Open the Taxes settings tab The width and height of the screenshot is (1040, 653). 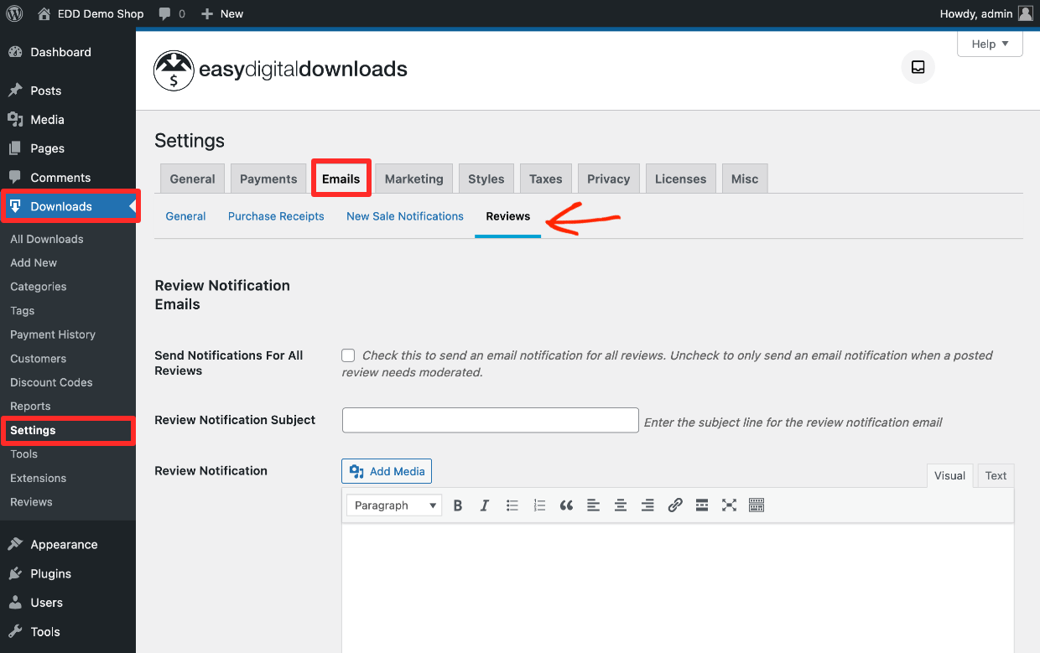[x=546, y=179]
